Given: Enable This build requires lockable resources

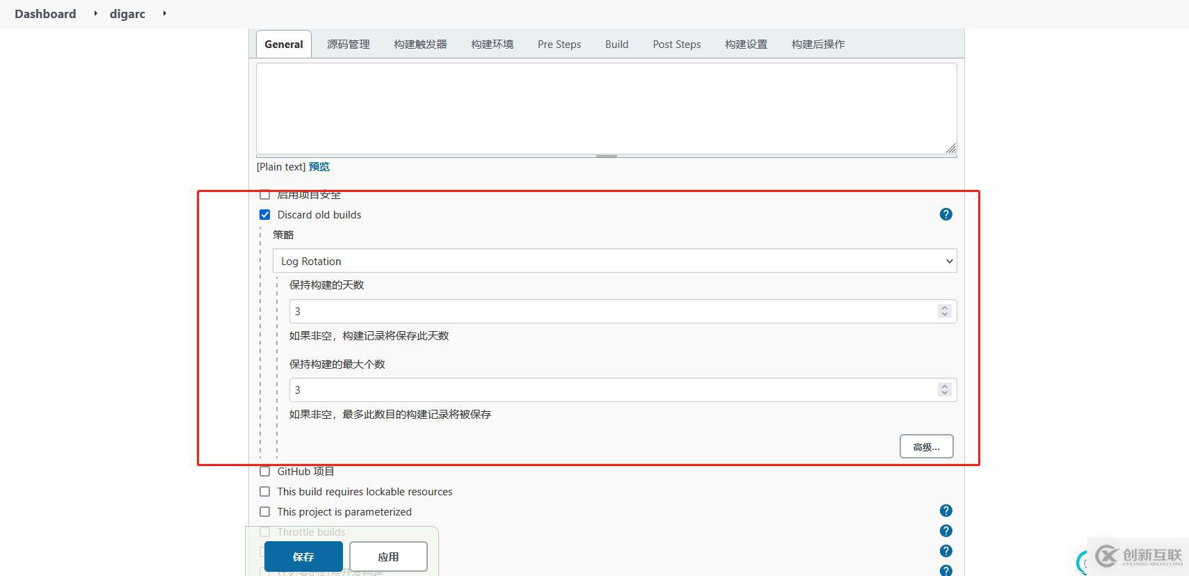Looking at the screenshot, I should [x=264, y=491].
